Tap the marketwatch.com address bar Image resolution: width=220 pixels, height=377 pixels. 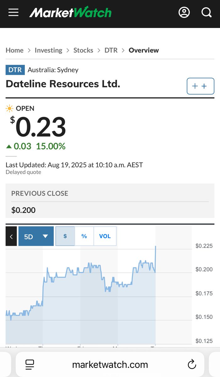(x=110, y=364)
